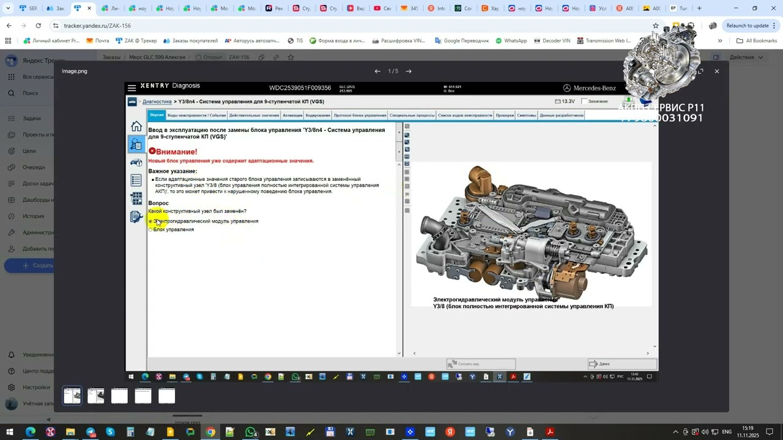783x440 pixels.
Task: Open the Коды неисправности / События tab
Action: pos(196,115)
